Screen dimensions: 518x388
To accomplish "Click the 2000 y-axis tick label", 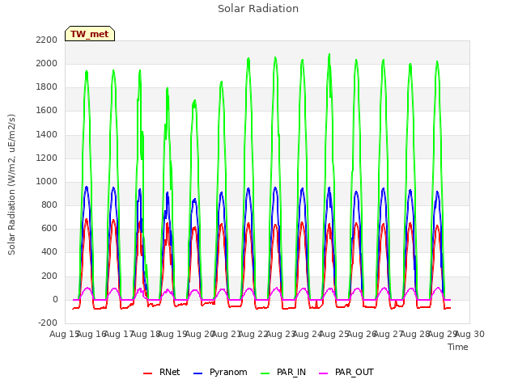I will (47, 63).
